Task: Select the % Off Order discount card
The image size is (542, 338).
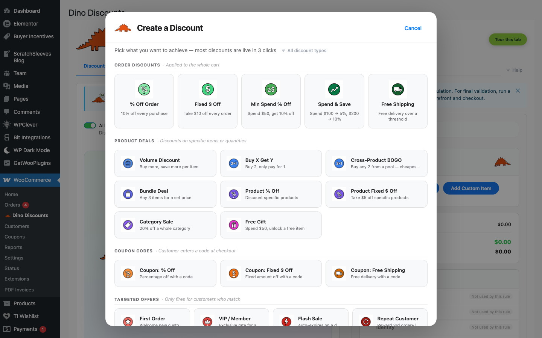Action: [x=144, y=101]
